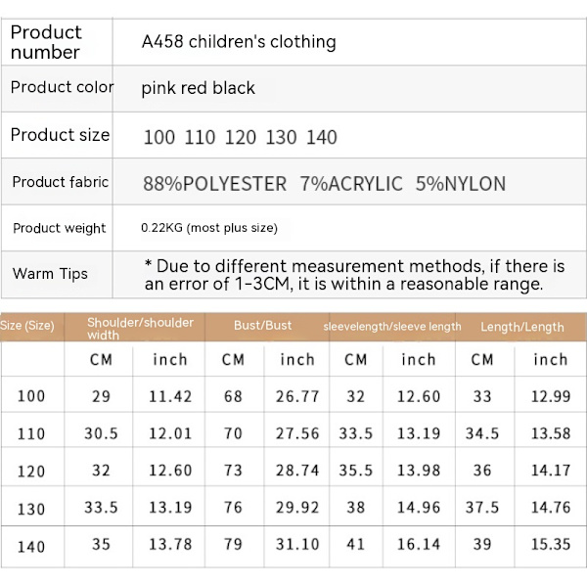Image resolution: width=587 pixels, height=587 pixels.
Task: Click the "Product size" row label
Action: click(x=60, y=135)
